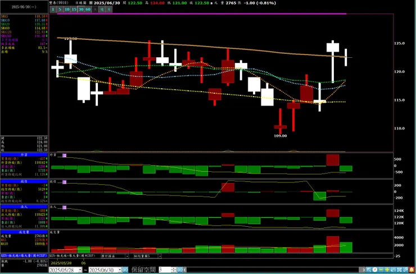
Task: Click the yellow minus zoom-out icon
Action: point(381,270)
